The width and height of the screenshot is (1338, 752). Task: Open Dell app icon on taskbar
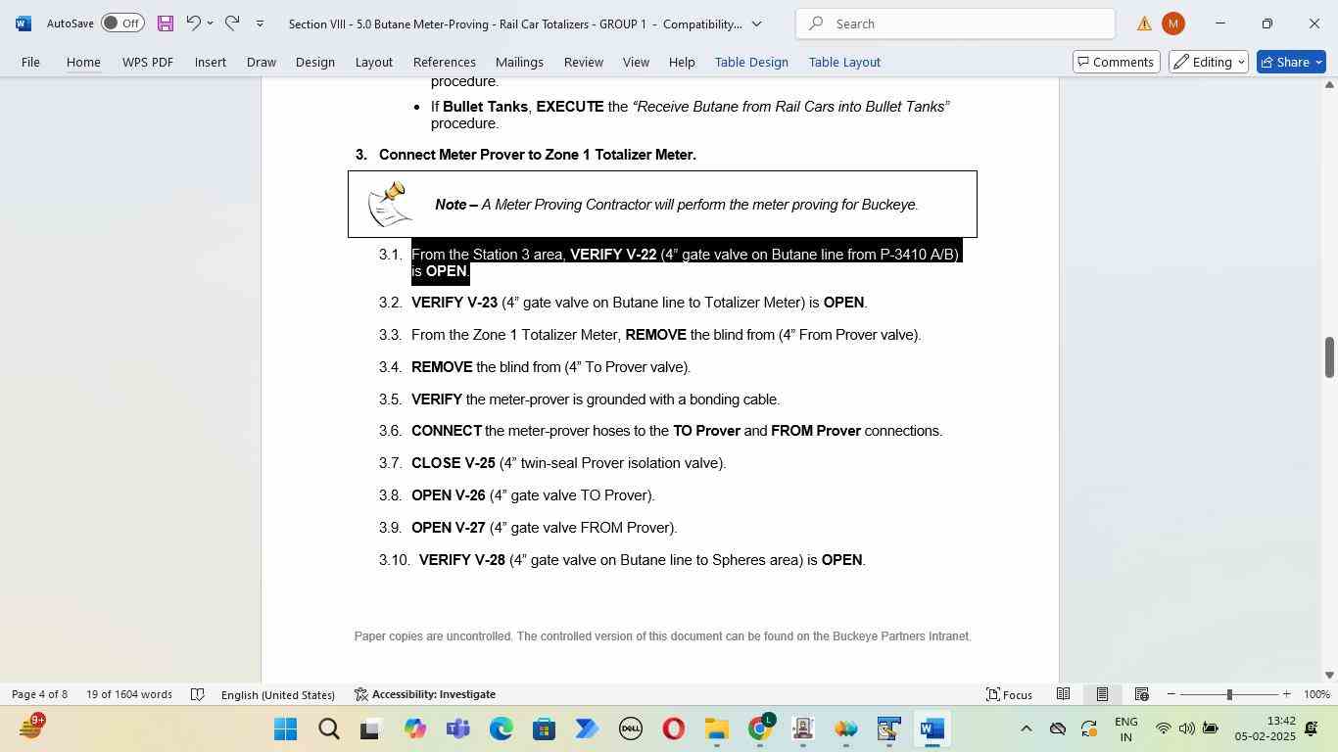click(631, 729)
